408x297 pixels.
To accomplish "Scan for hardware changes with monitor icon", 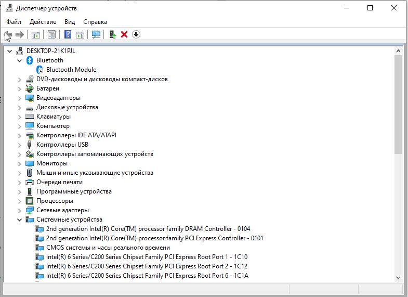I will [x=96, y=34].
